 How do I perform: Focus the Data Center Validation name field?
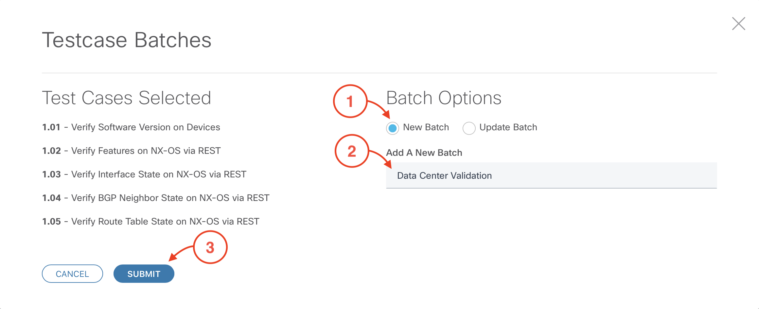coord(551,176)
